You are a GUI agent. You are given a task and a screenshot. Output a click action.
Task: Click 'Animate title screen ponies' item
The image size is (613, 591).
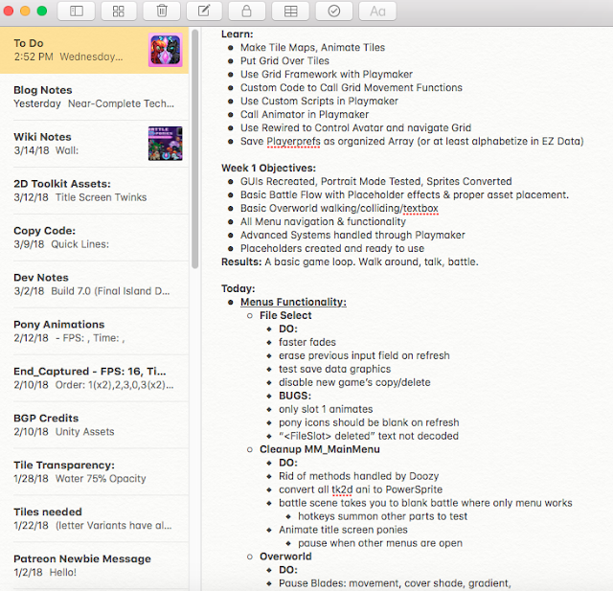(343, 530)
